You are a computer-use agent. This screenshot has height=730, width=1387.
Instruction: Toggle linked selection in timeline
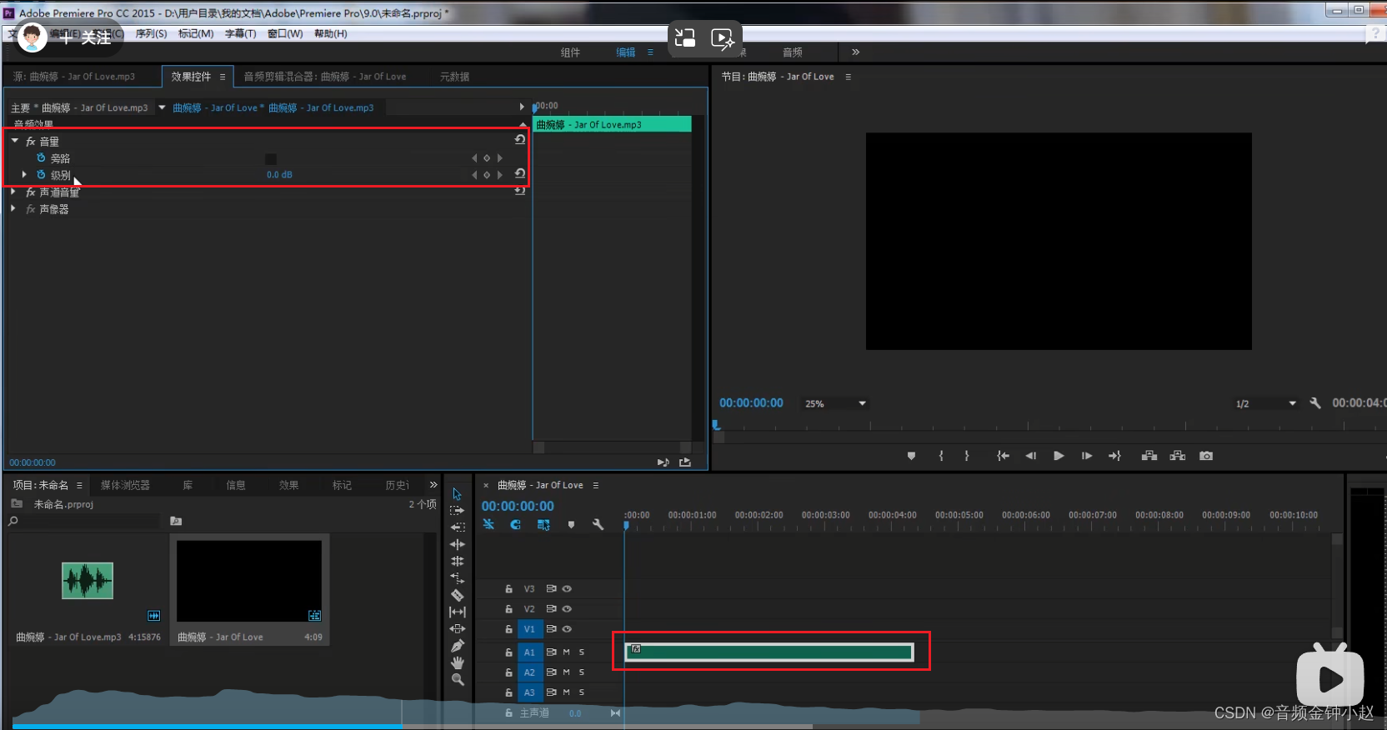pyautogui.click(x=543, y=524)
